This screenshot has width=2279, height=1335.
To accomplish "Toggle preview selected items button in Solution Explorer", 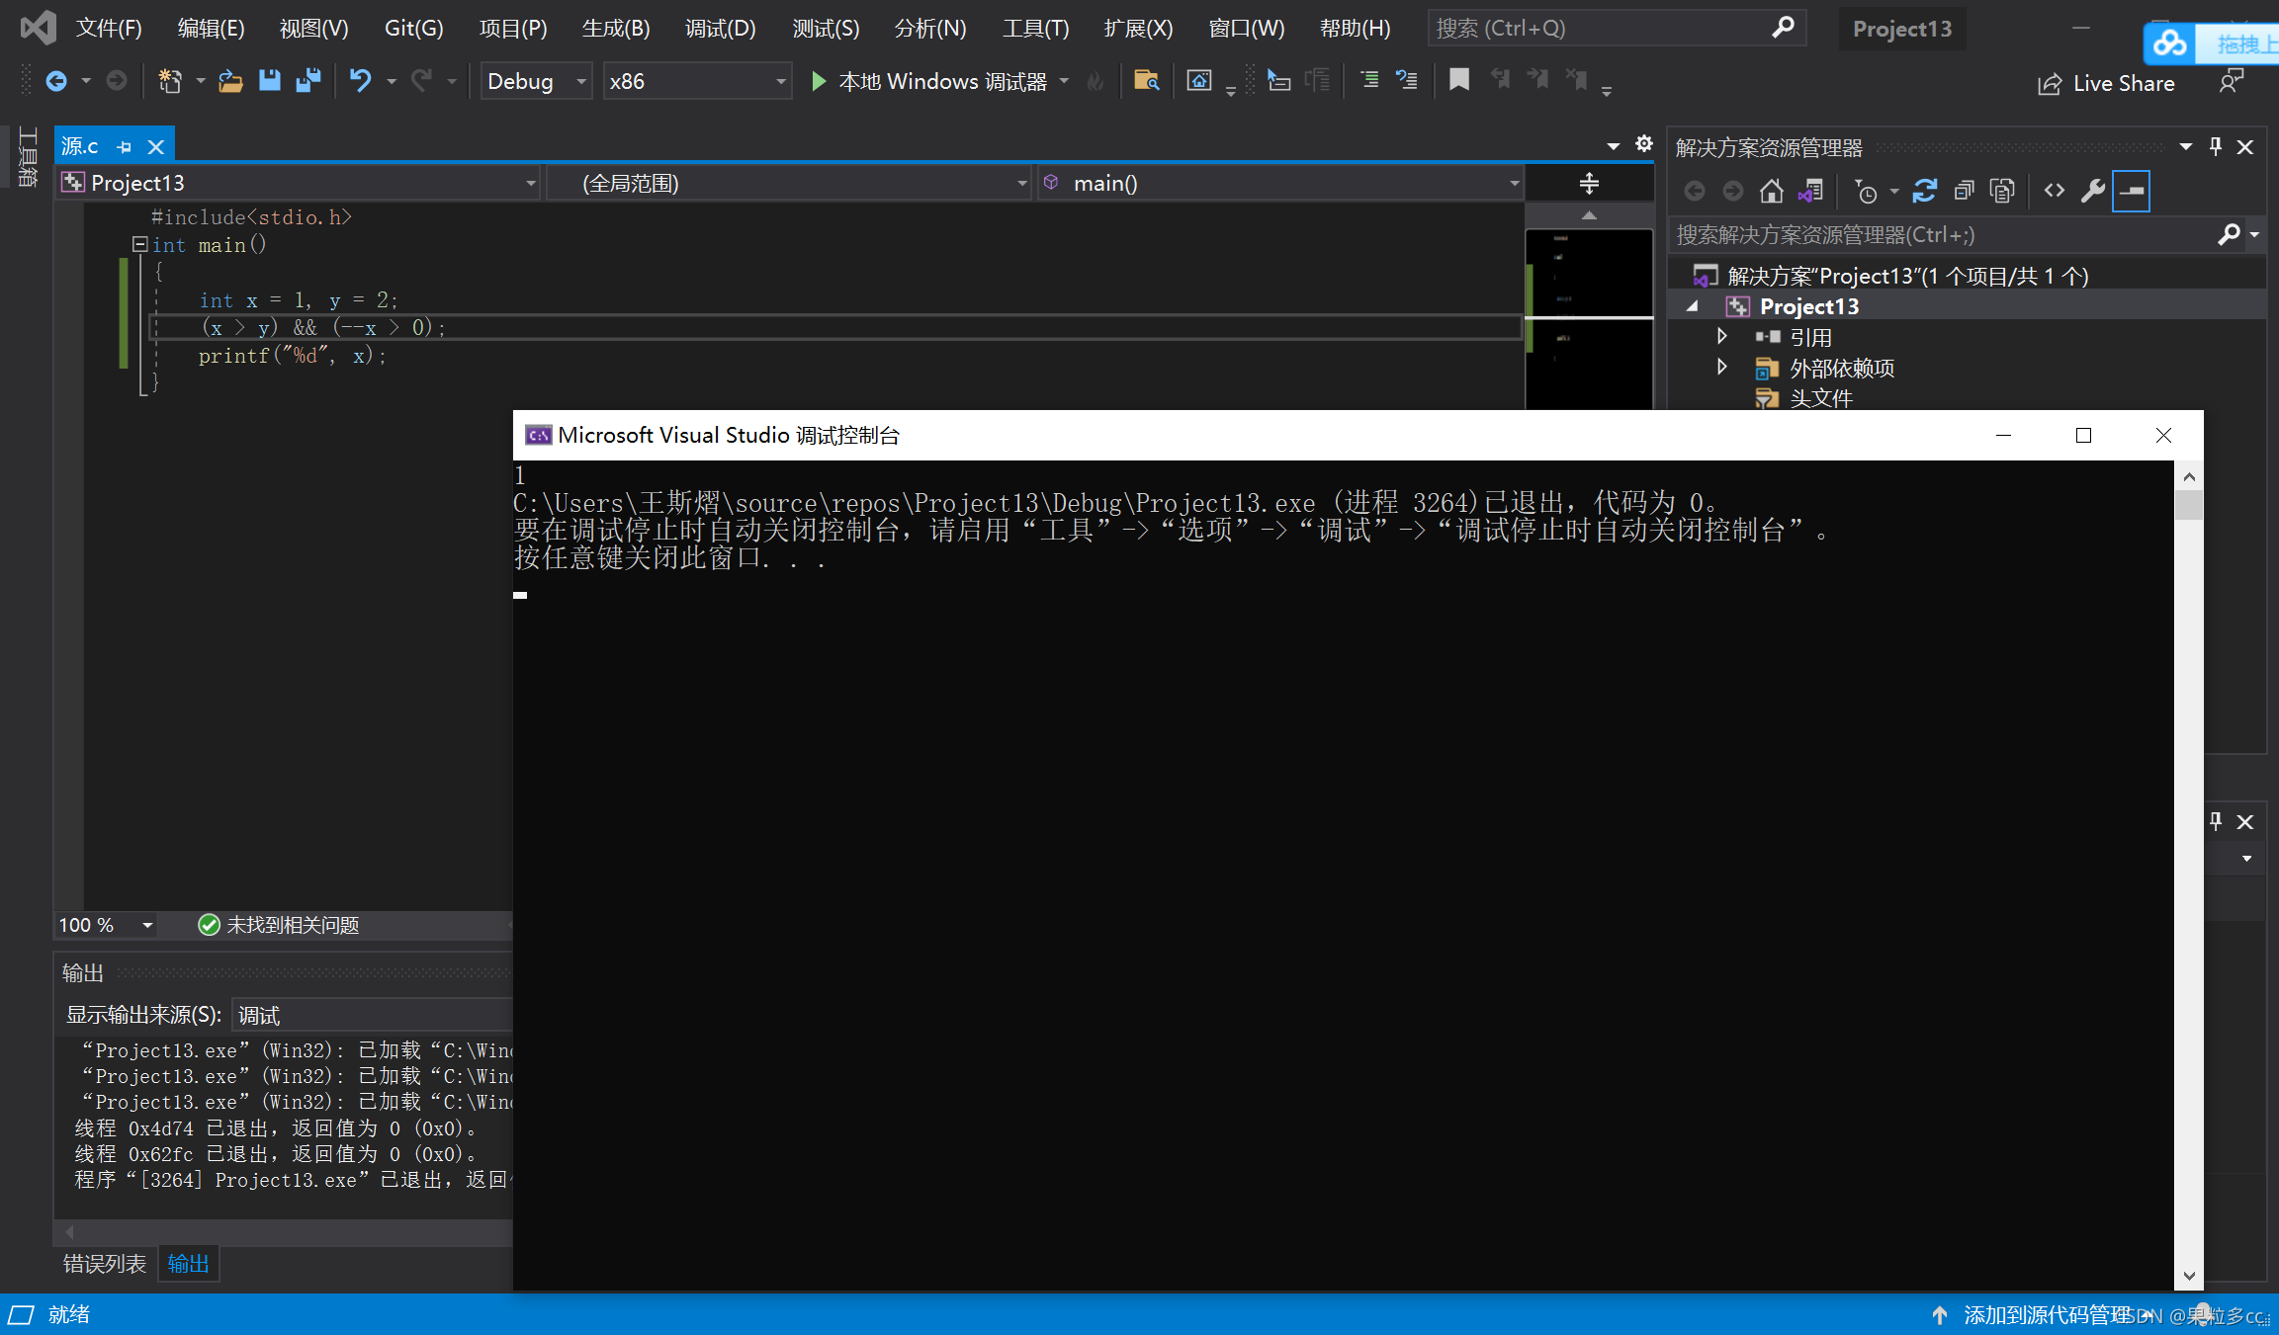I will [x=2132, y=191].
